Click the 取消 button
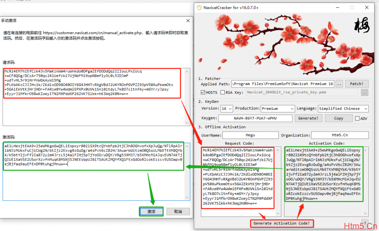 pos(178,212)
